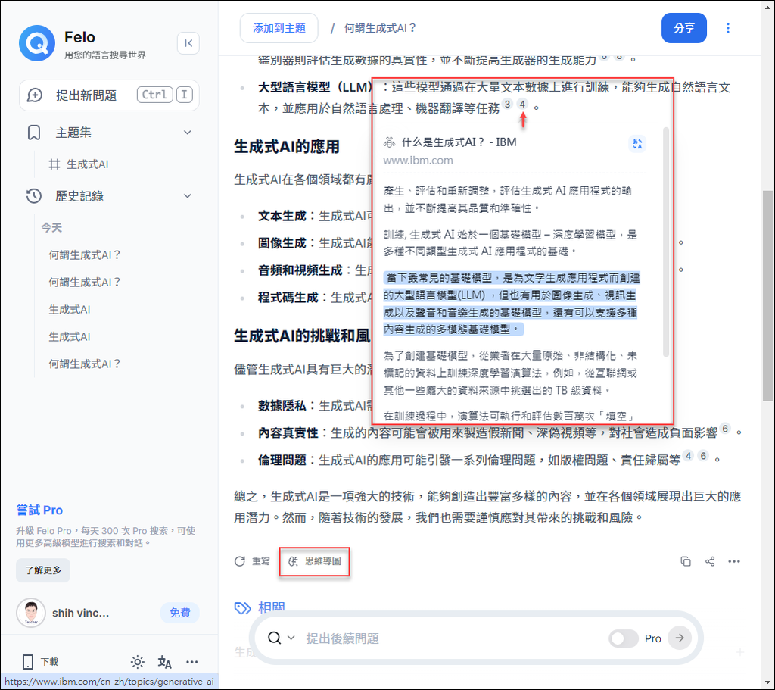Click 什么是生成式AI？ - IBM popup title
775x690 pixels.
(459, 142)
